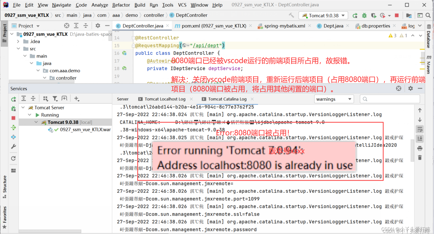This screenshot has width=434, height=234.
Task: Click the Debug service bug icon in Services
Action: (x=13, y=109)
